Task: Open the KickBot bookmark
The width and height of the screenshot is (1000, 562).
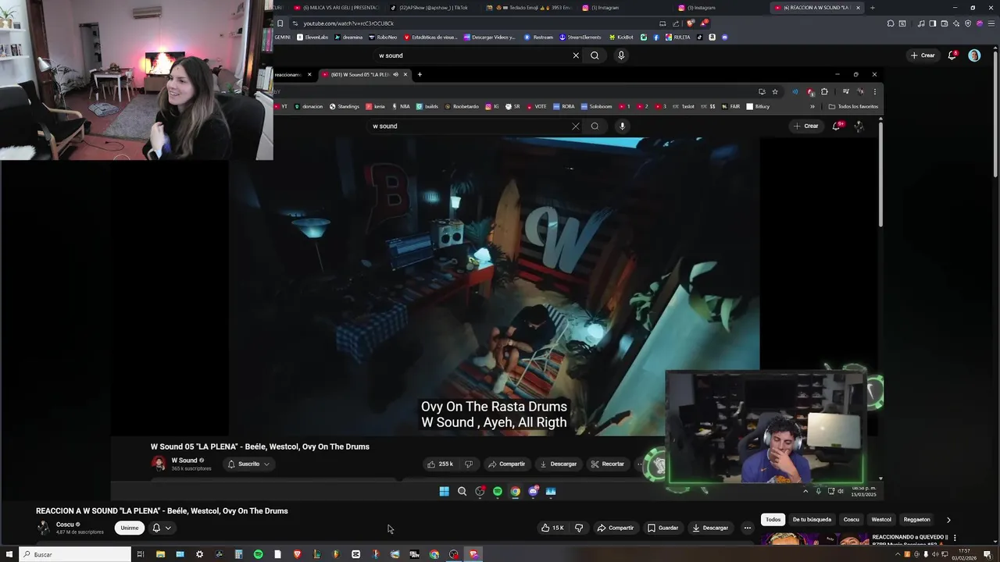Action: point(621,37)
